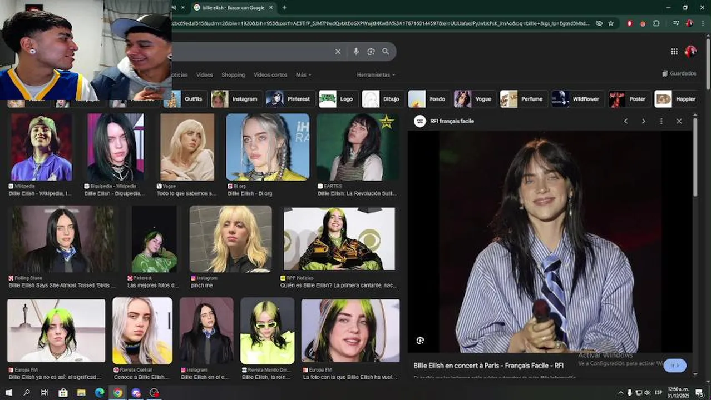711x400 pixels.
Task: Expand the Más filter dropdown
Action: pos(303,74)
